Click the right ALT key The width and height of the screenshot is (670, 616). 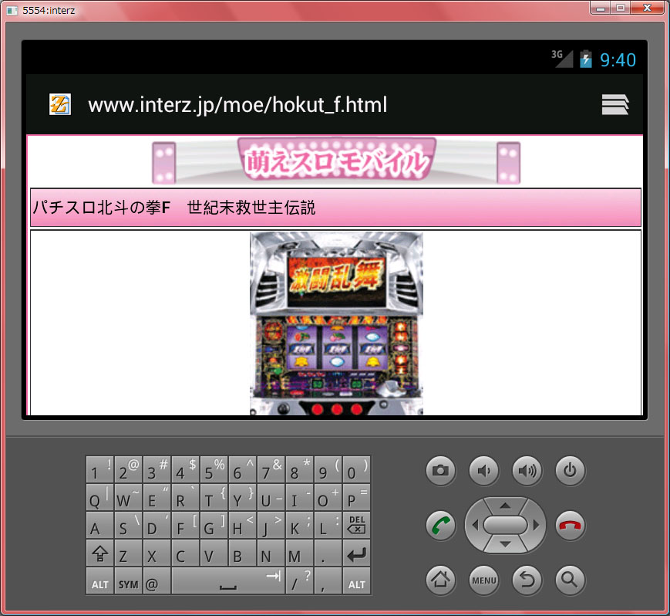[x=357, y=581]
